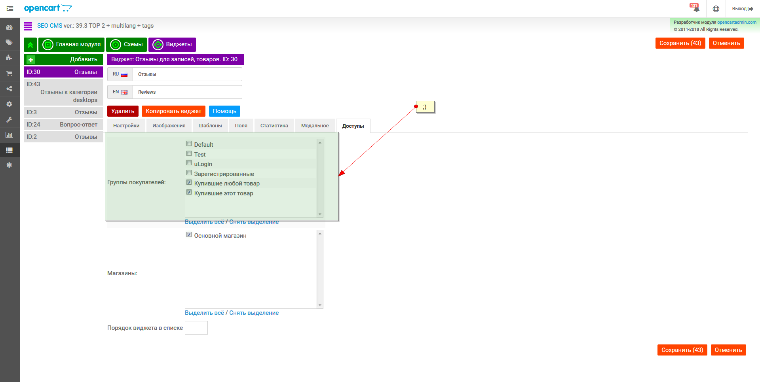Click Копировать виджет button

[173, 111]
